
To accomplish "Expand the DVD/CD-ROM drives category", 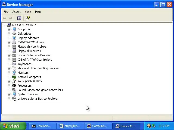I will coord(9,42).
